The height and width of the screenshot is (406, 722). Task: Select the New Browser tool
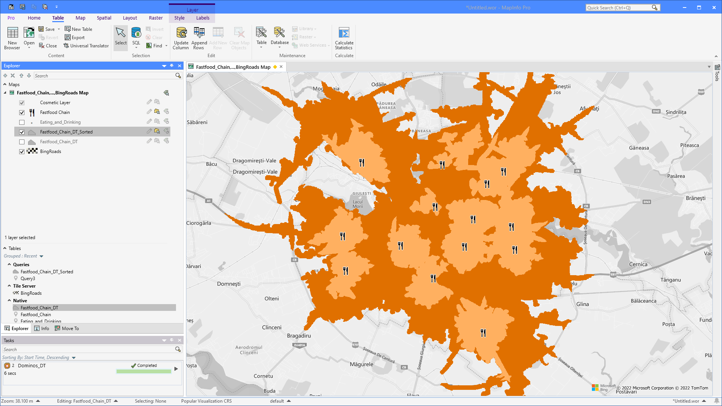click(12, 38)
